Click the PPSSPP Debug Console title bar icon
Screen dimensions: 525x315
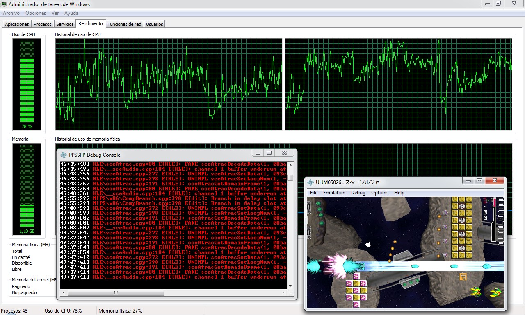pyautogui.click(x=64, y=155)
